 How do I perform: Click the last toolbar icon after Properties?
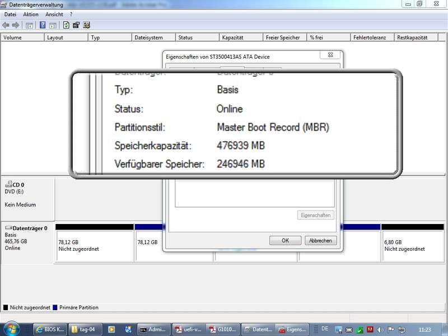coord(87,25)
